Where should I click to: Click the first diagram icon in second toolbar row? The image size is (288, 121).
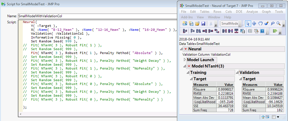[x=185, y=31]
